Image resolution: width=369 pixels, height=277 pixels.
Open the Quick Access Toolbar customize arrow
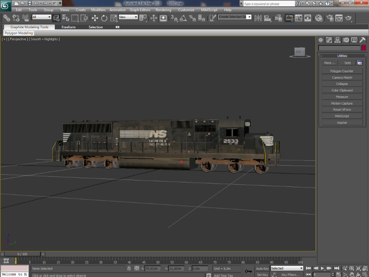[x=60, y=3]
